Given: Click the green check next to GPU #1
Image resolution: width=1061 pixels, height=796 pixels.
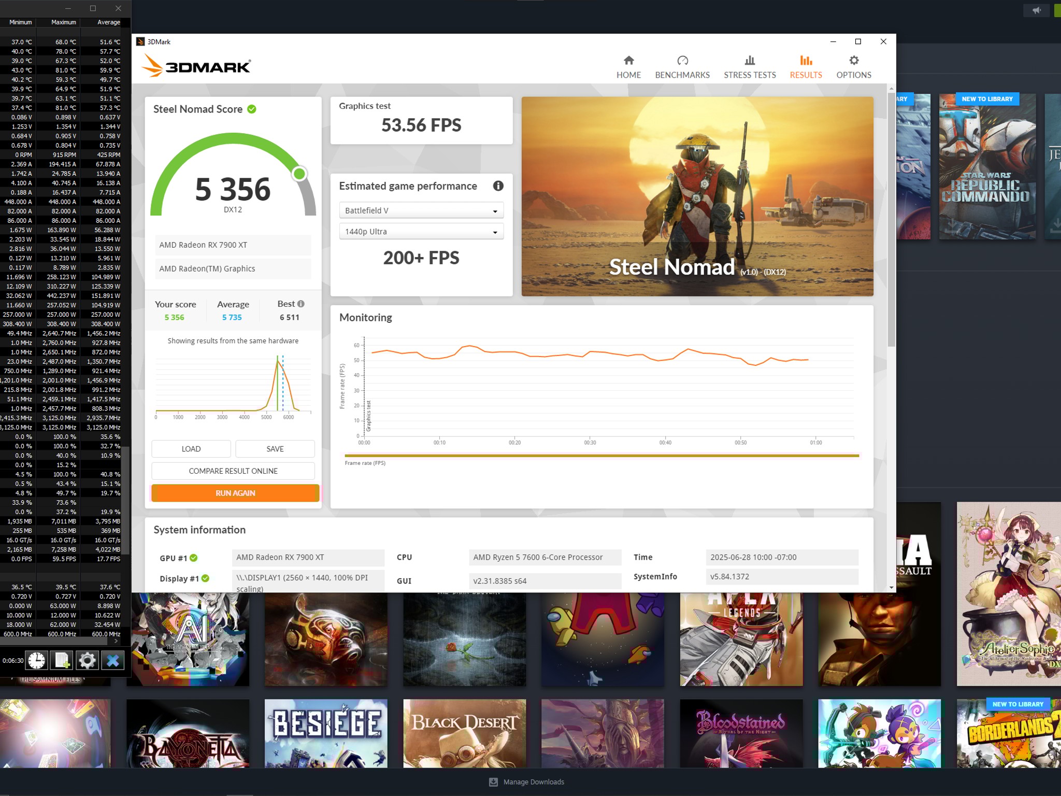Looking at the screenshot, I should (194, 558).
